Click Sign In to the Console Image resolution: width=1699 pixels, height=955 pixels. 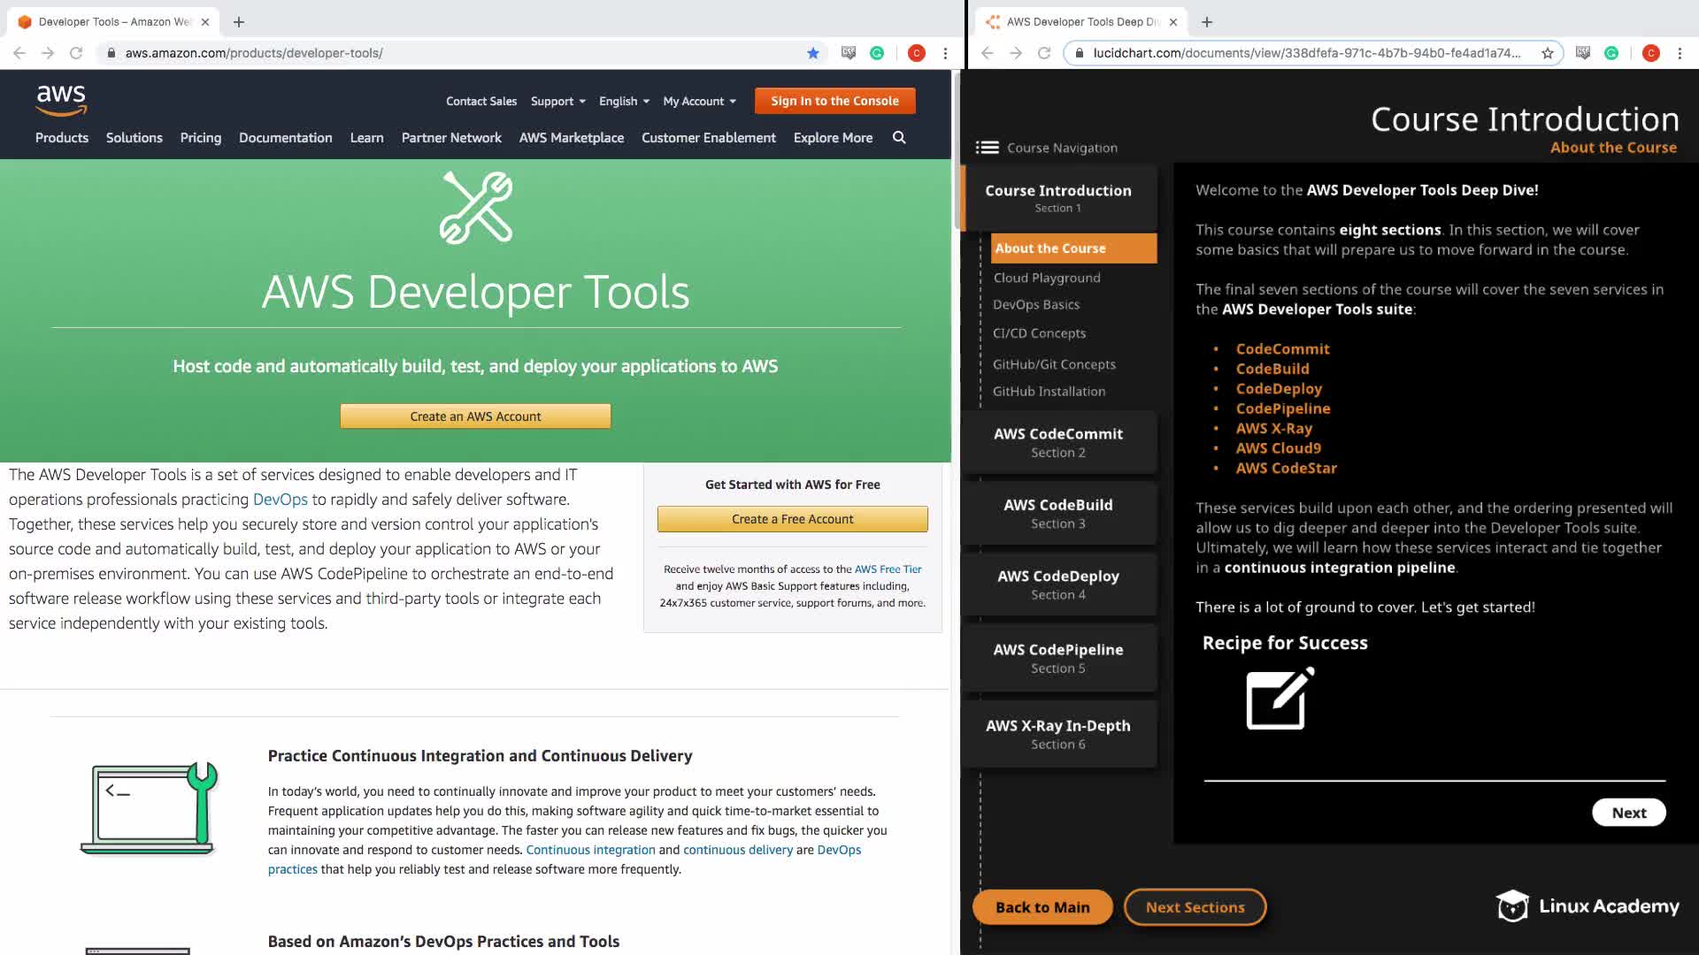coord(834,101)
